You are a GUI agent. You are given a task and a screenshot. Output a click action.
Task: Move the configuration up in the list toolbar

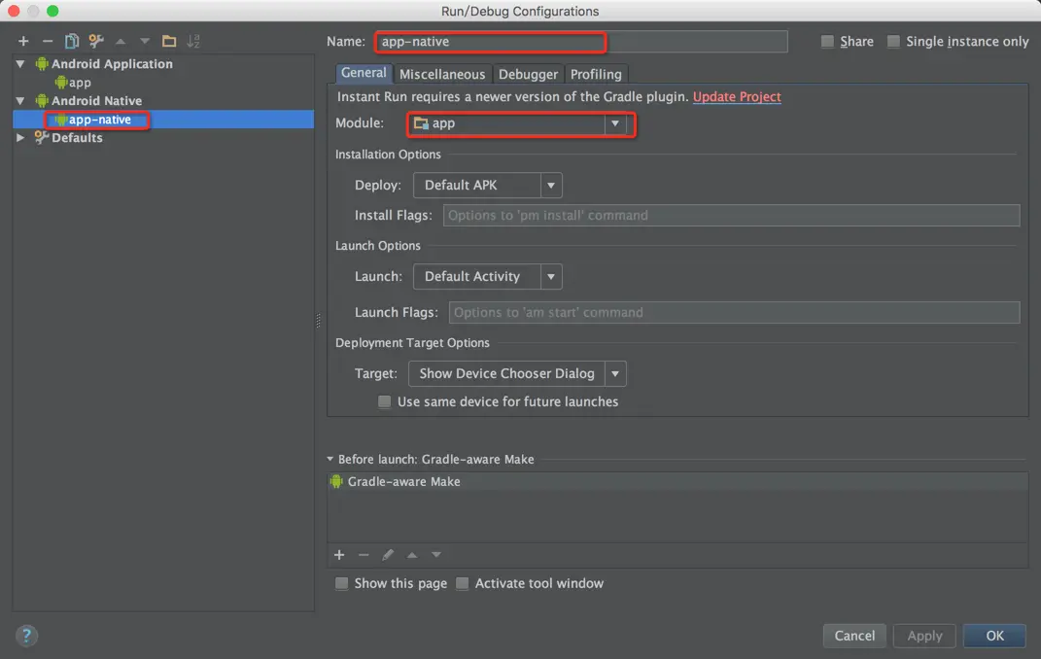121,41
